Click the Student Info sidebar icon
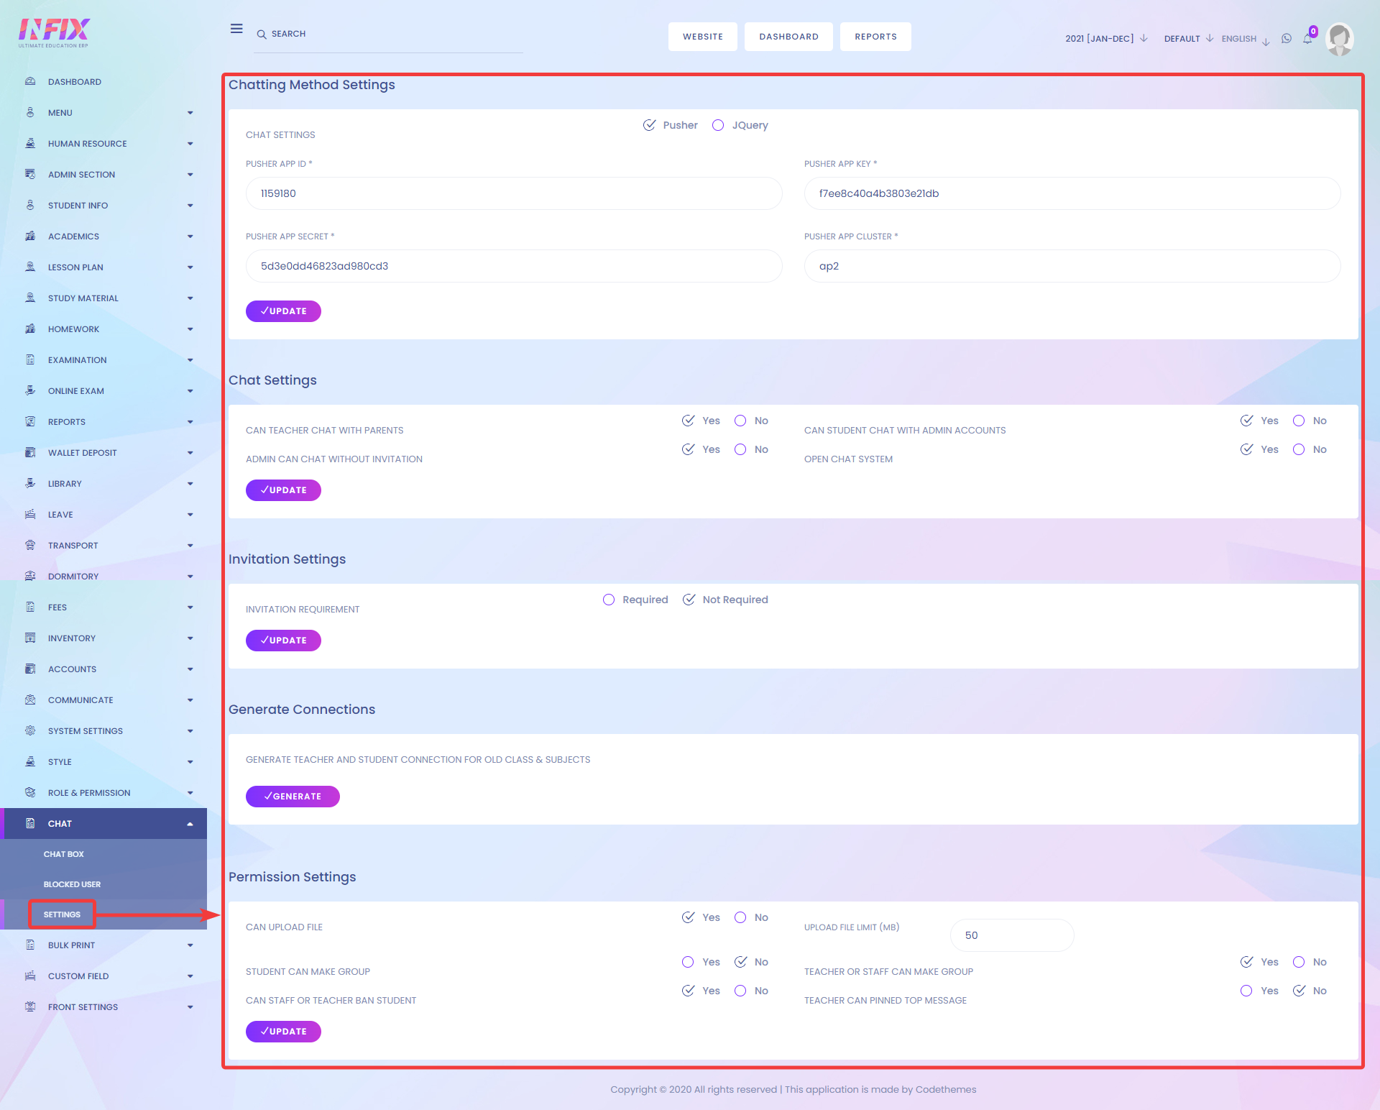 click(x=30, y=205)
